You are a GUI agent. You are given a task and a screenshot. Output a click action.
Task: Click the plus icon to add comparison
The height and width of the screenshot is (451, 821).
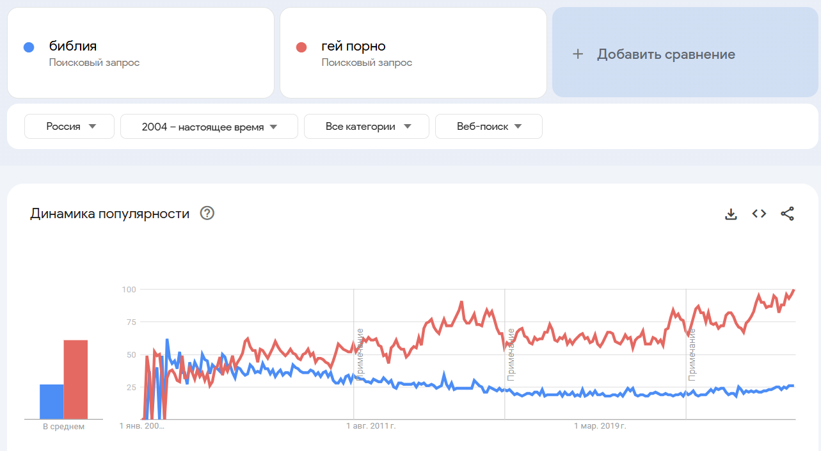[578, 54]
